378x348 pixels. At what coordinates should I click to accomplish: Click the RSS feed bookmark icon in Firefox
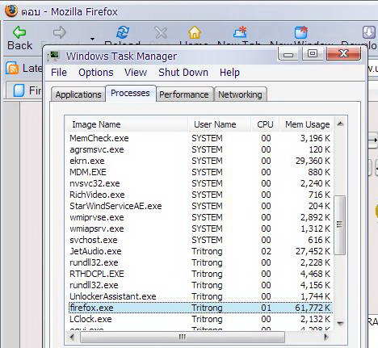pos(12,68)
